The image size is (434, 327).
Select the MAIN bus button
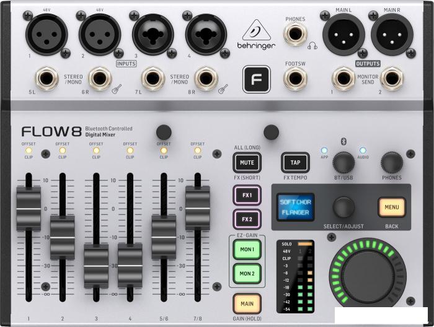tap(247, 304)
